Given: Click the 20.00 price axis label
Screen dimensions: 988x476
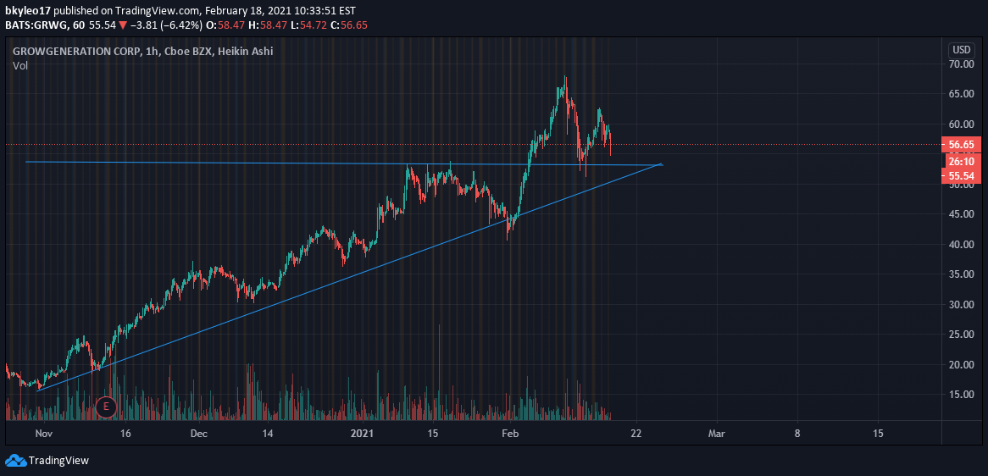Looking at the screenshot, I should tap(963, 364).
